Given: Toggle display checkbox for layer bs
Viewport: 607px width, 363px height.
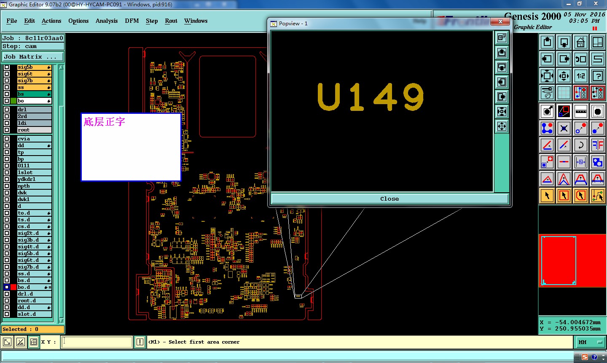Looking at the screenshot, I should point(7,94).
